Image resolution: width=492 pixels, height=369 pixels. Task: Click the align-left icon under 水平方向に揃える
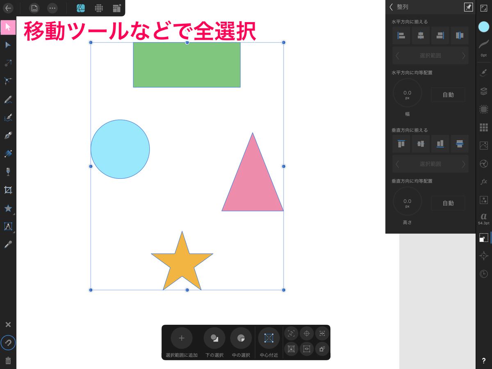[401, 36]
